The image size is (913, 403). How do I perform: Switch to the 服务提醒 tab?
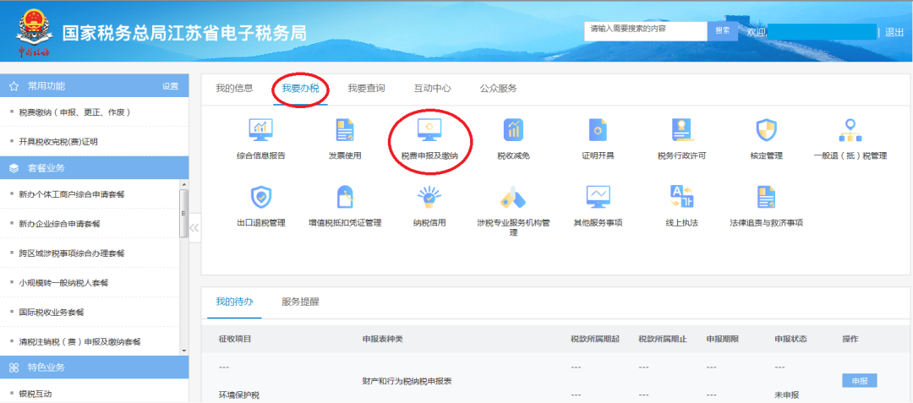coord(300,302)
